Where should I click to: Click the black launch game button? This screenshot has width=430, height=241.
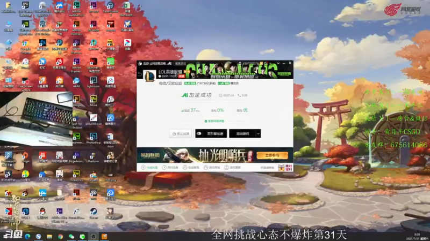242,133
